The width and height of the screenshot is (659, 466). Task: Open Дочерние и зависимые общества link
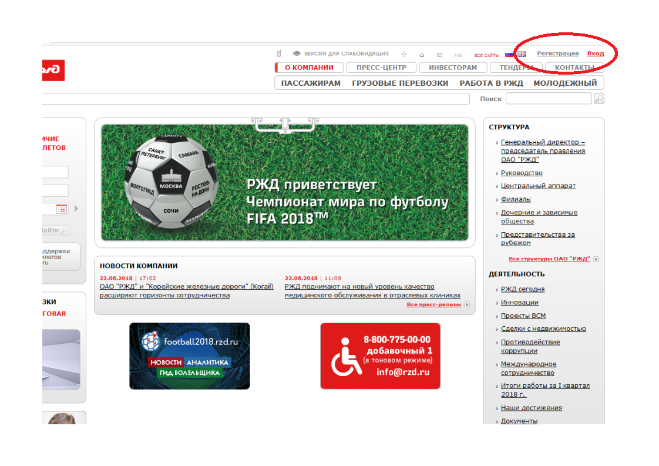click(539, 217)
